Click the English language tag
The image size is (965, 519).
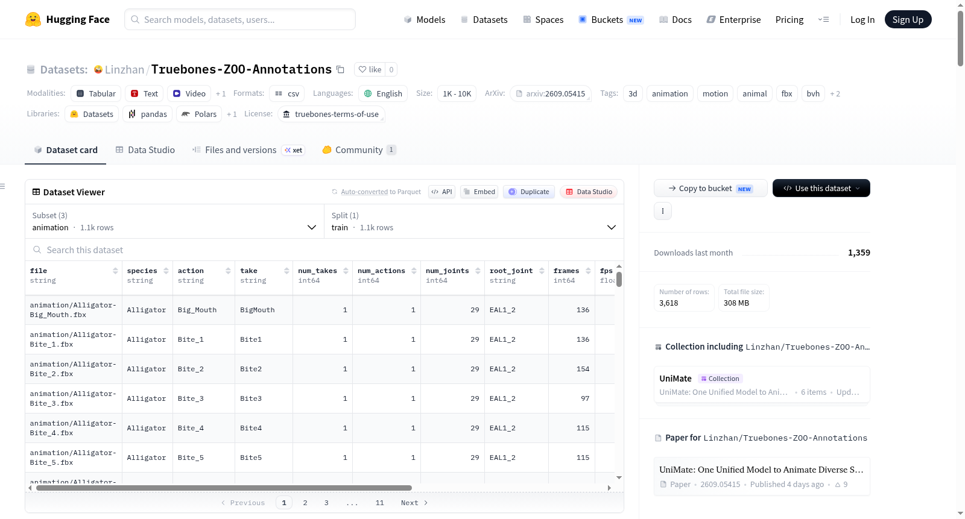click(x=383, y=93)
